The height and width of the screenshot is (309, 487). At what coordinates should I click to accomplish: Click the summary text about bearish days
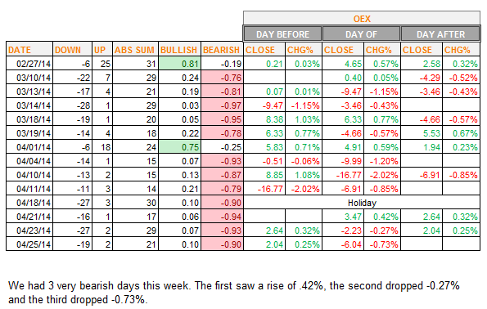(233, 293)
